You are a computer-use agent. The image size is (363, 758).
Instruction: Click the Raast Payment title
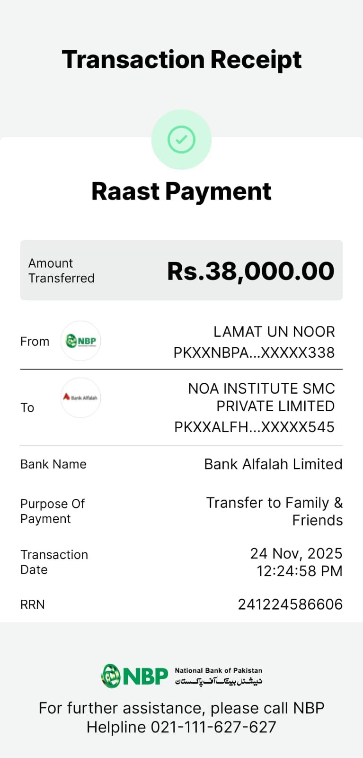pyautogui.click(x=181, y=191)
